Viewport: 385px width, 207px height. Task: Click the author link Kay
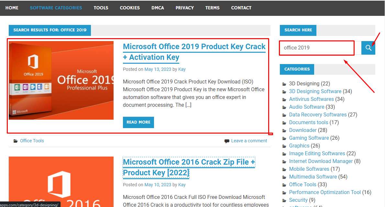click(182, 69)
